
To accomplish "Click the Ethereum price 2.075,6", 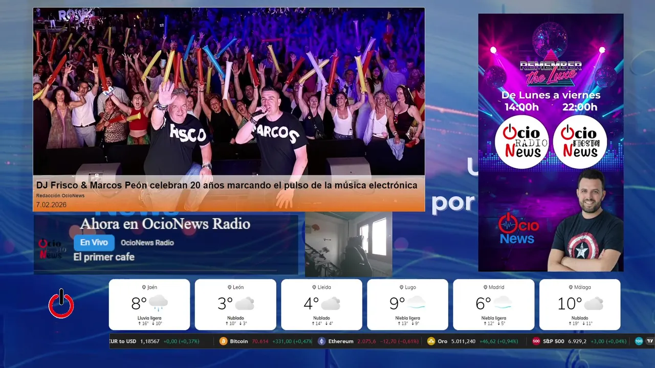I will (x=366, y=341).
